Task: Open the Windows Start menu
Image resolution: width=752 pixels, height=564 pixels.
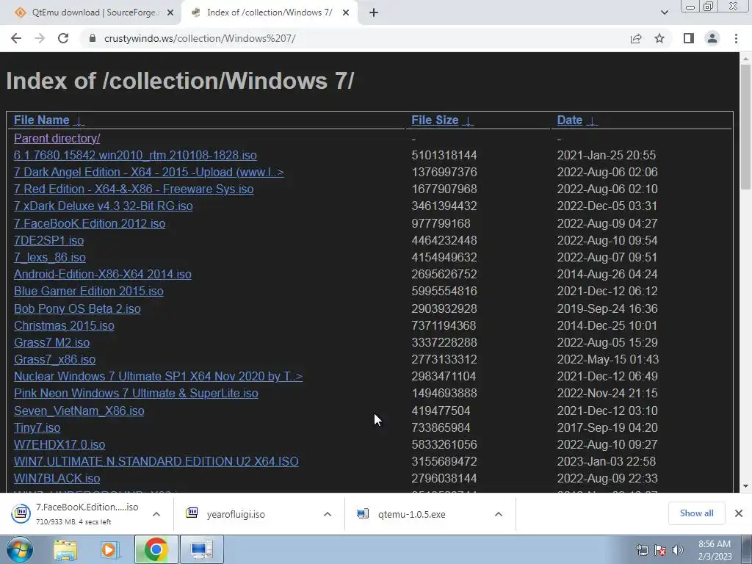Action: (19, 549)
